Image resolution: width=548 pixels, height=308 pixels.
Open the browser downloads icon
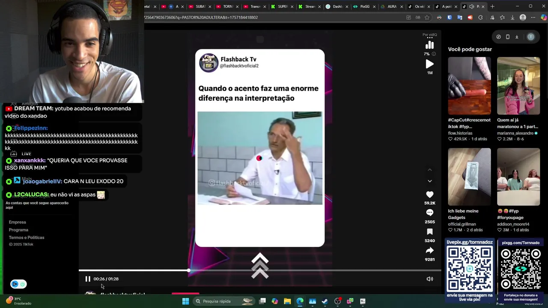[512, 18]
